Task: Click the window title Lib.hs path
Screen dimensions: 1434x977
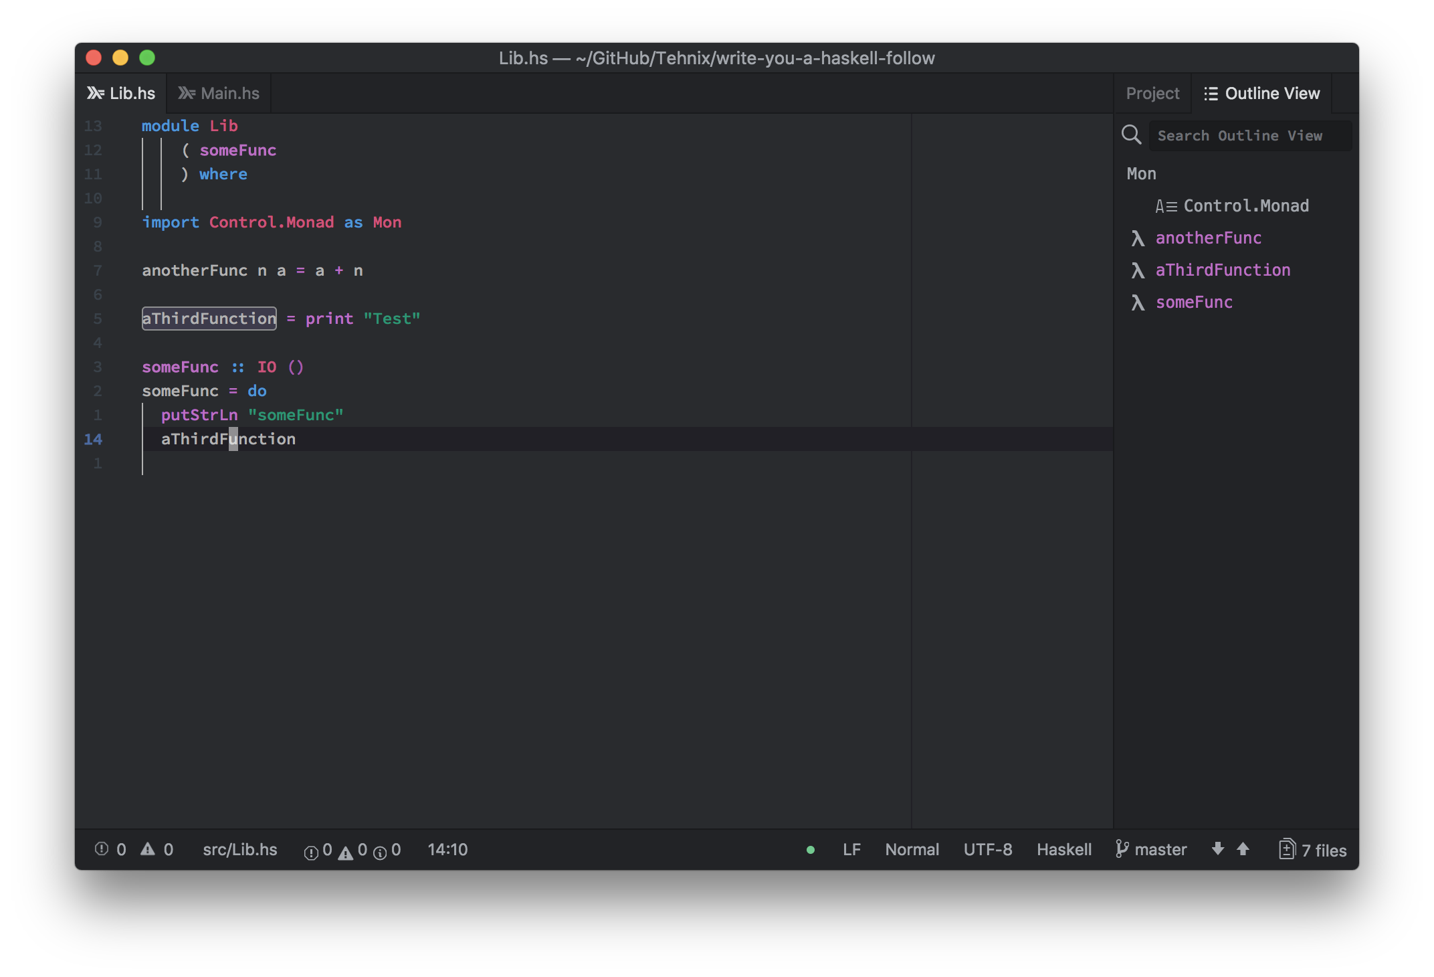Action: click(717, 58)
